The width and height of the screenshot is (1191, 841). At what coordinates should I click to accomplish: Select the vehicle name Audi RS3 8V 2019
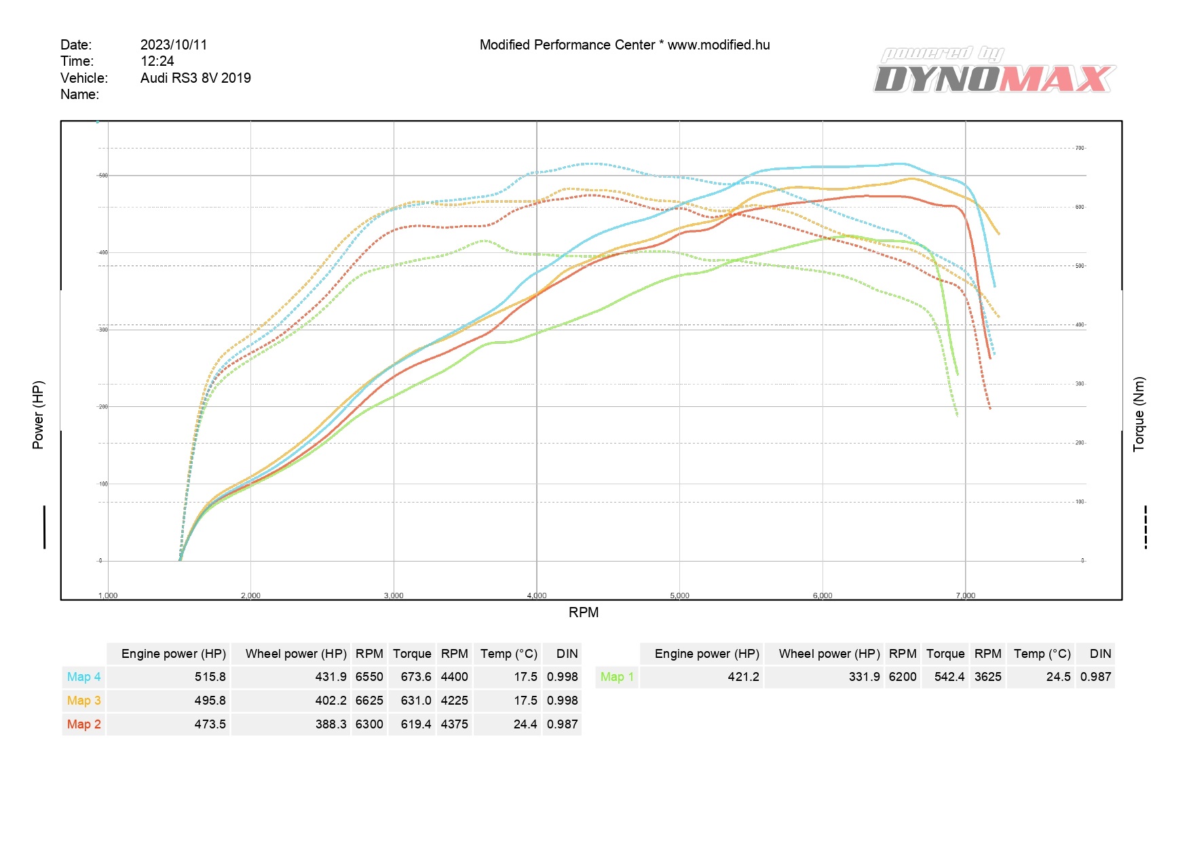coord(195,78)
